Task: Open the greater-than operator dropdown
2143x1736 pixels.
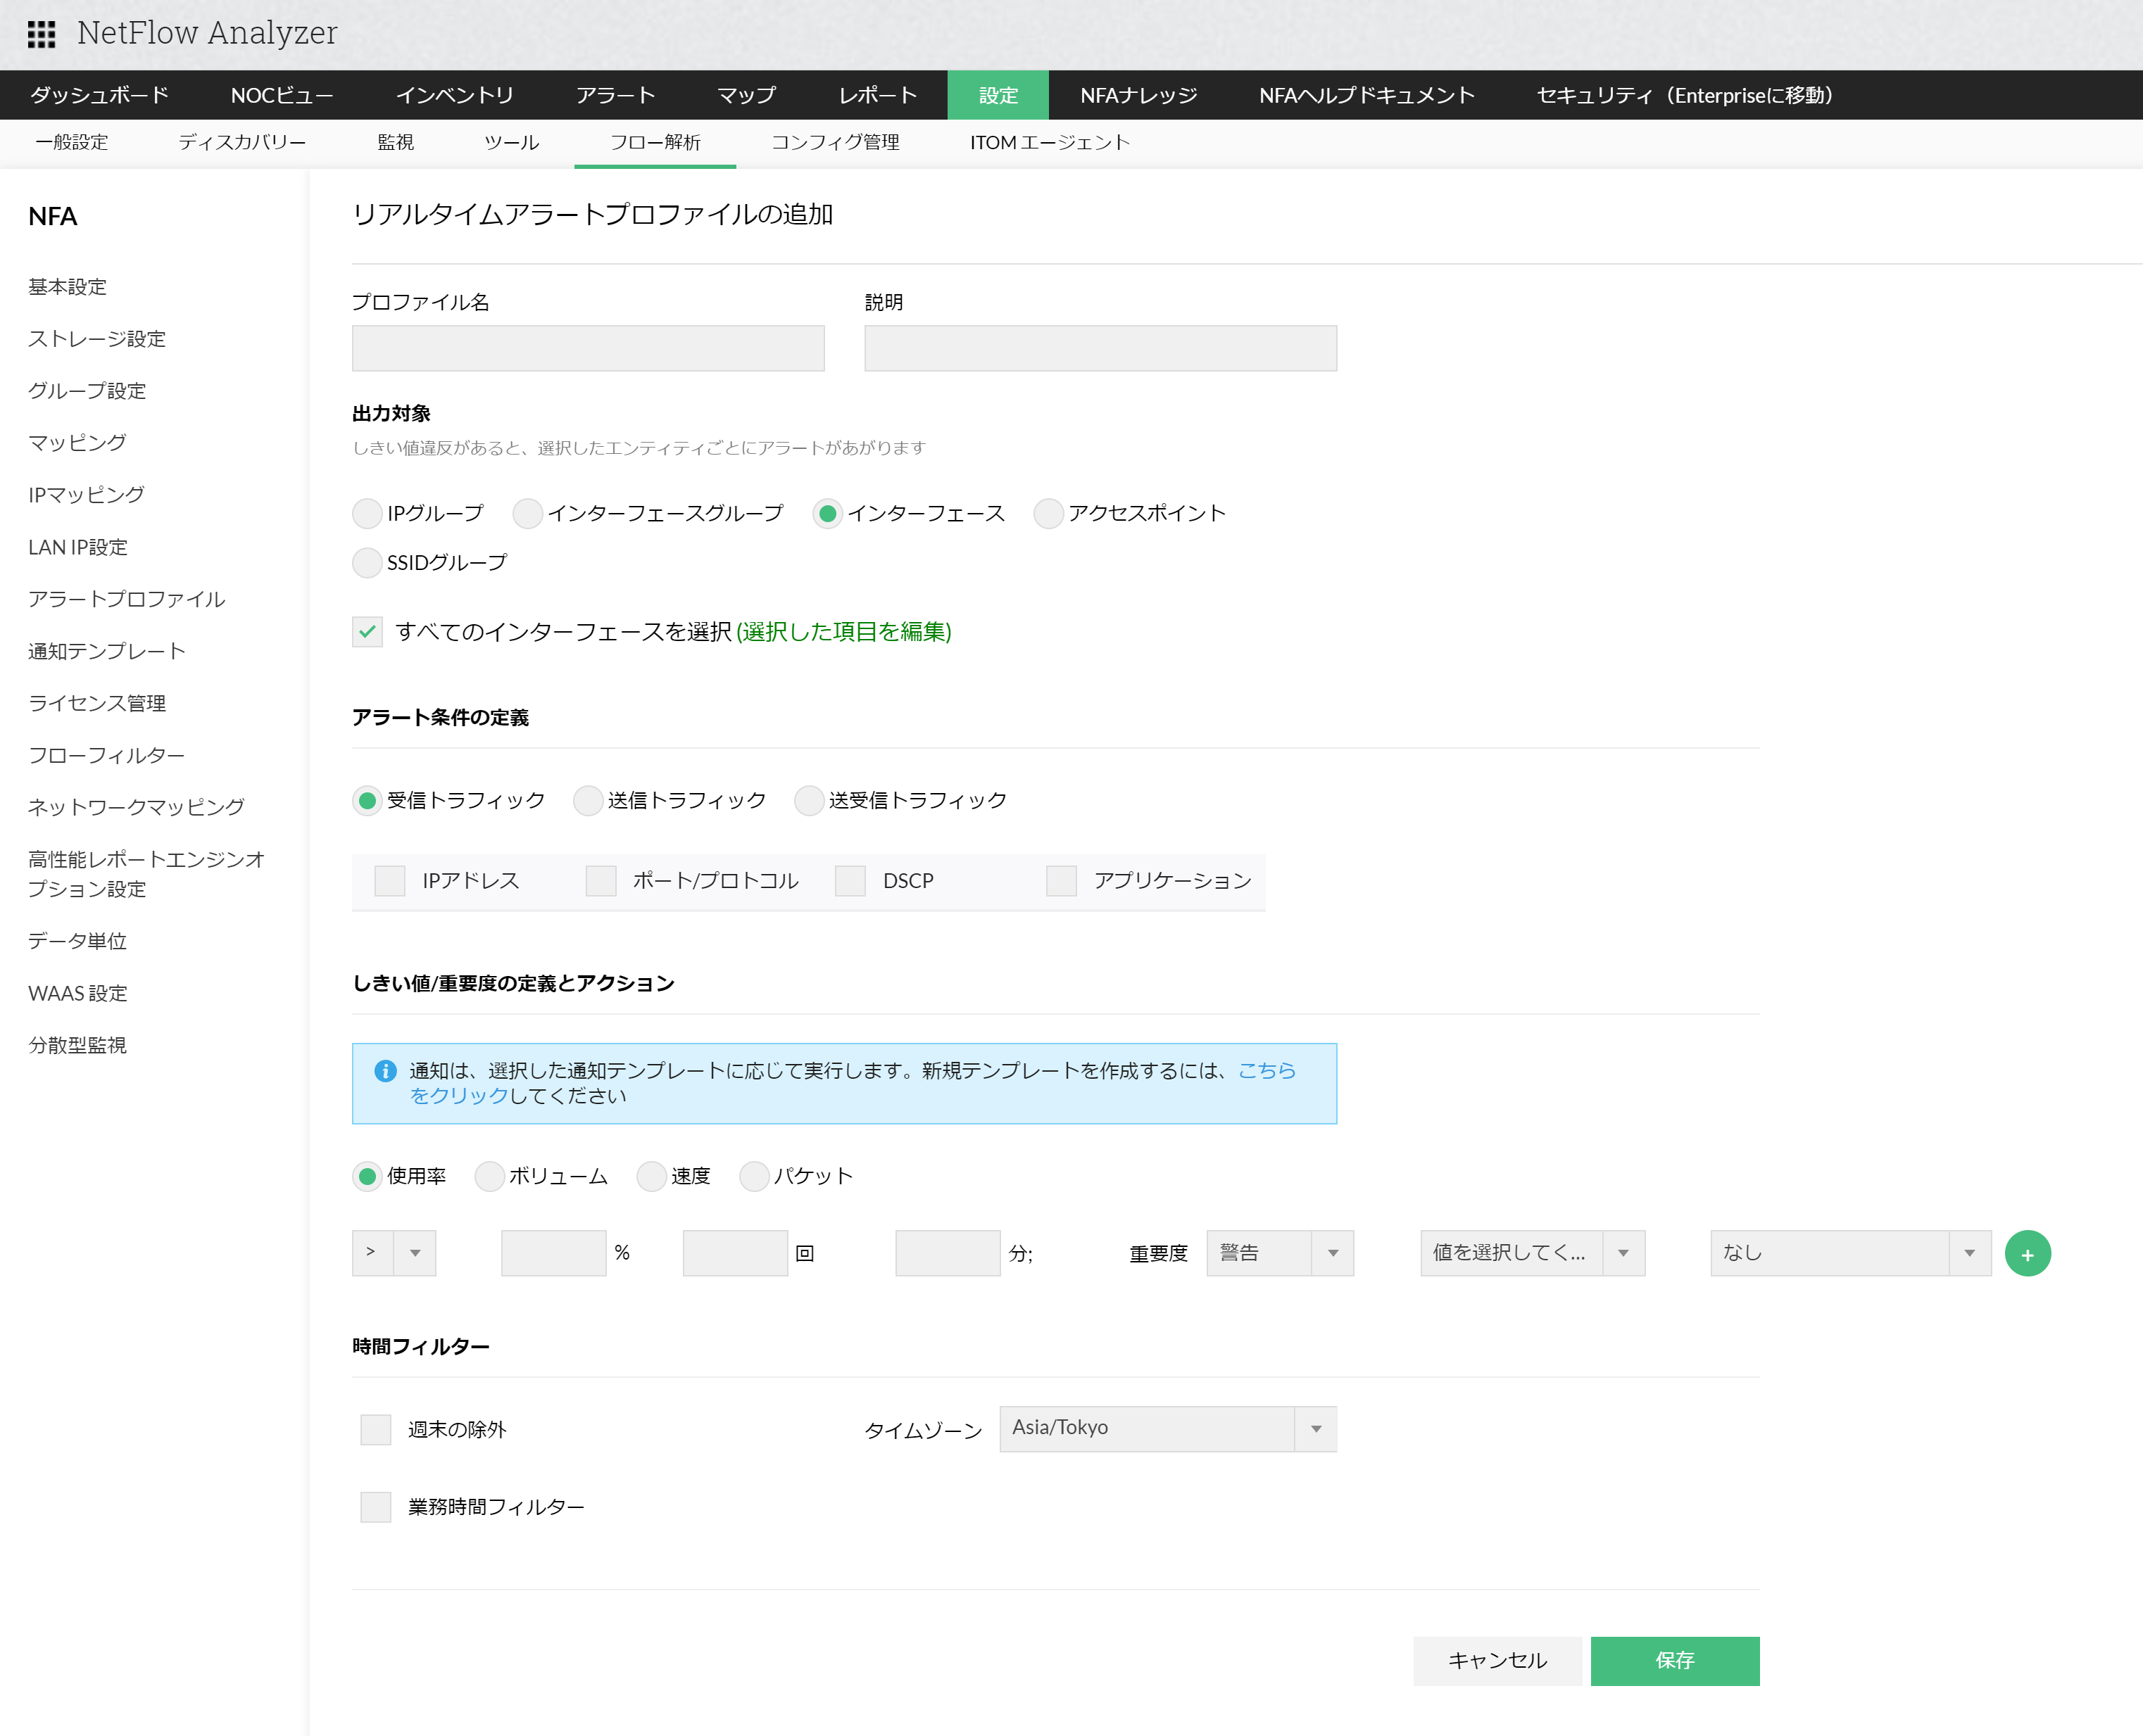Action: (x=393, y=1254)
